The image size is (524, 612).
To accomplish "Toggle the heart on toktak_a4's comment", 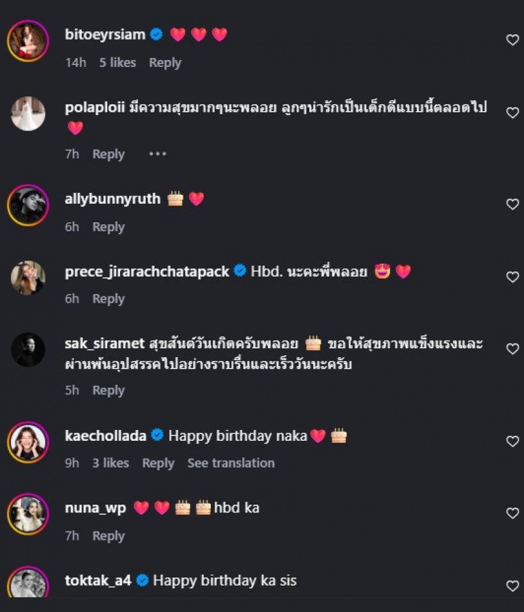I will (512, 585).
